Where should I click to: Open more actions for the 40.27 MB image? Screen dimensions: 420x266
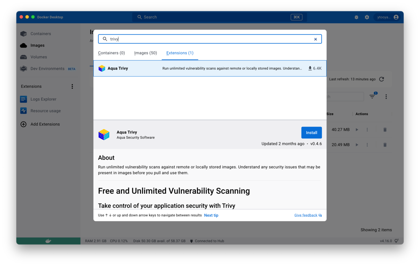pos(367,130)
